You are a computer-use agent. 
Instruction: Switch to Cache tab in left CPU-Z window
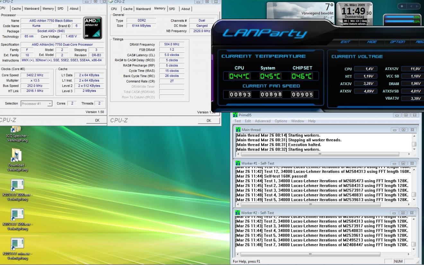16,9
